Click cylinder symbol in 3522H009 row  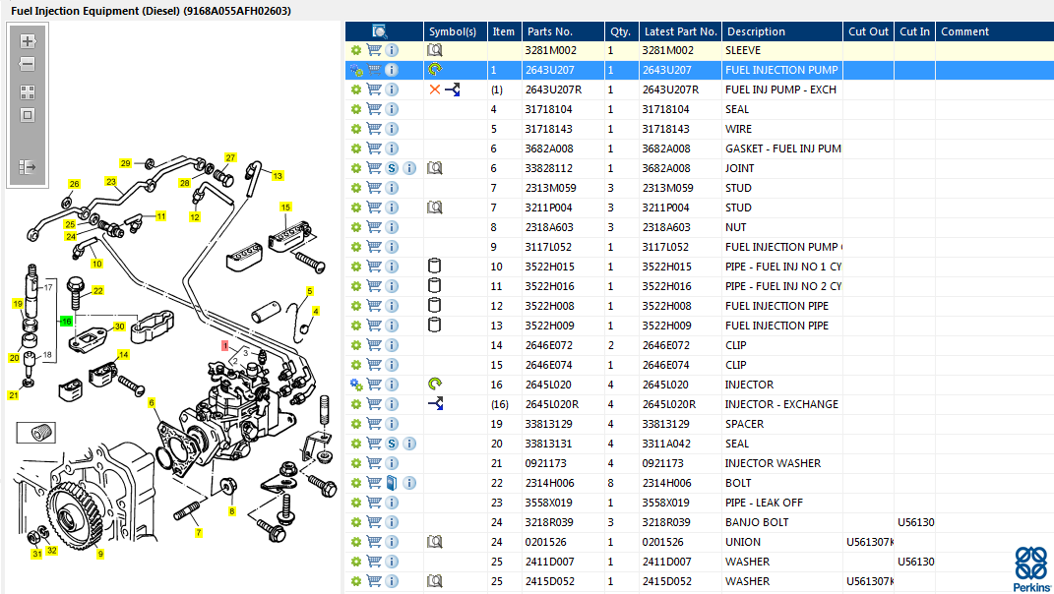pos(434,326)
